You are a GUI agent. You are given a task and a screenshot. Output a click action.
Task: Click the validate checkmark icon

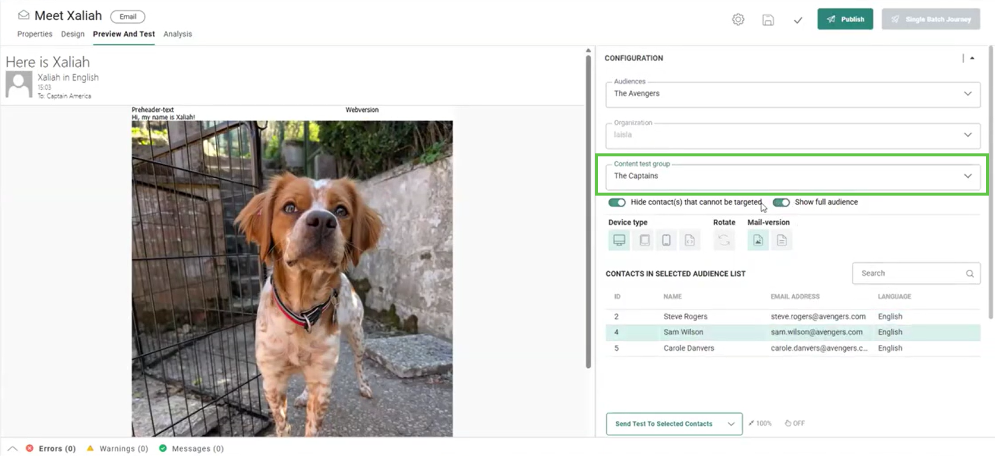[x=798, y=20]
